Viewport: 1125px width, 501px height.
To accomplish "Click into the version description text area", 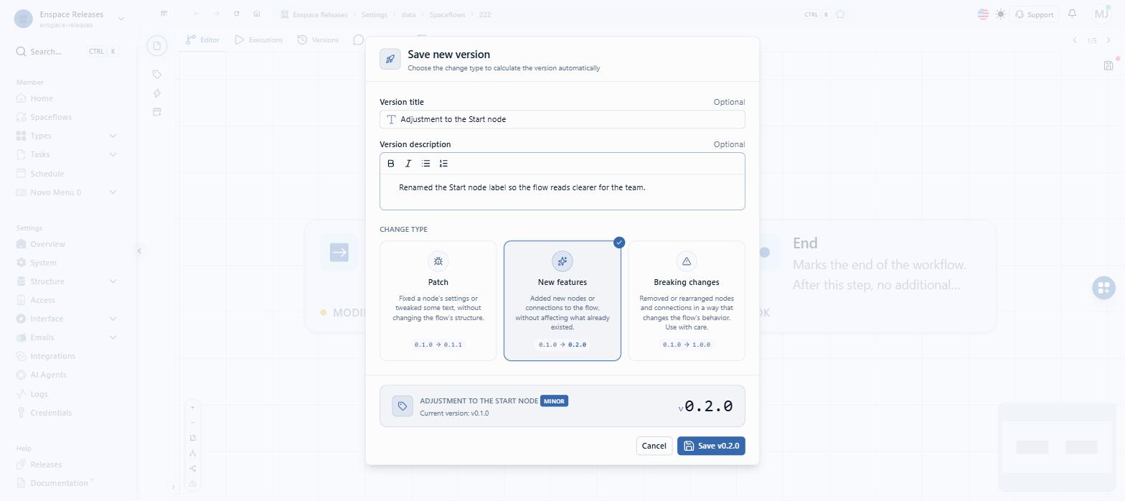I will 562,192.
